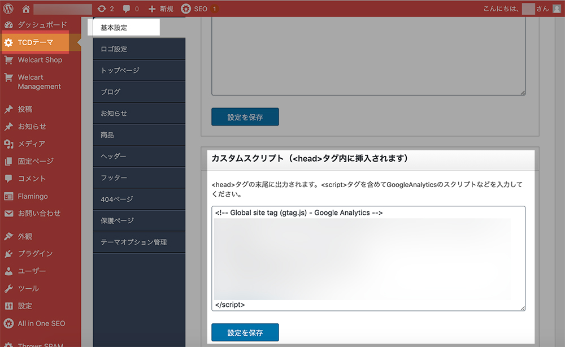Click the ツール wrench icon
The height and width of the screenshot is (347, 565).
[8, 288]
